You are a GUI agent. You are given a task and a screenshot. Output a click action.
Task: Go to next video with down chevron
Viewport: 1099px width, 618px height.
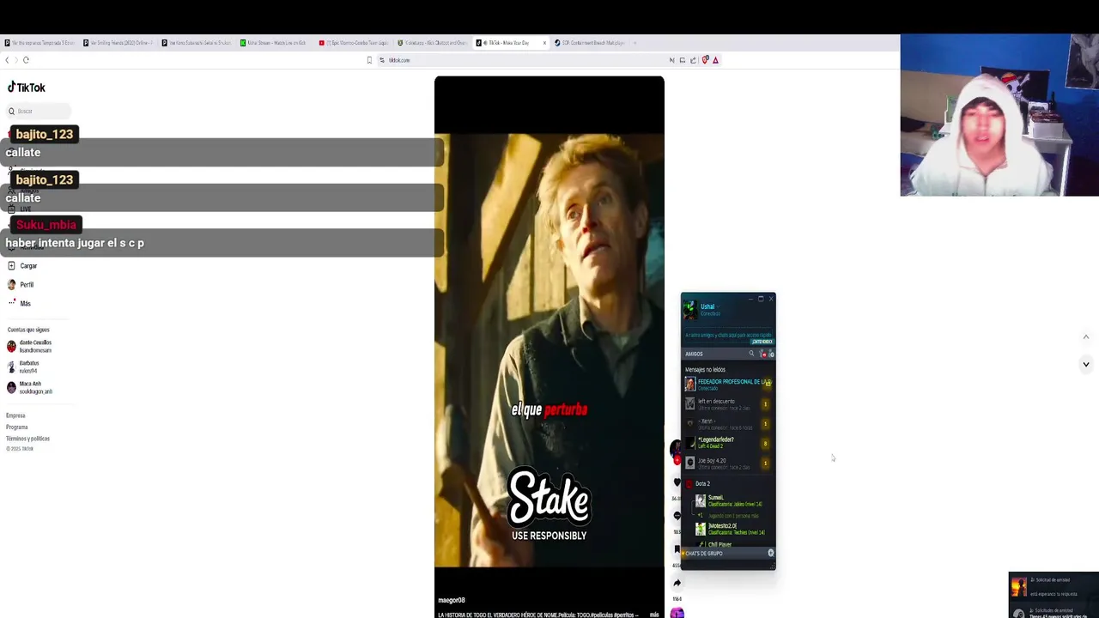coord(1085,365)
